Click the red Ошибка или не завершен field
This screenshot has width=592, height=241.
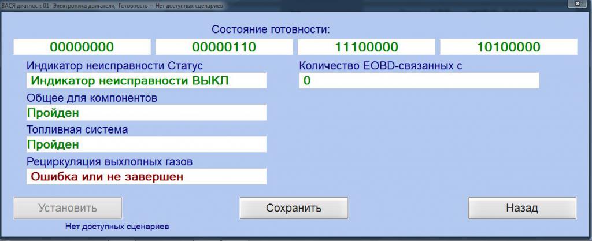pos(146,176)
